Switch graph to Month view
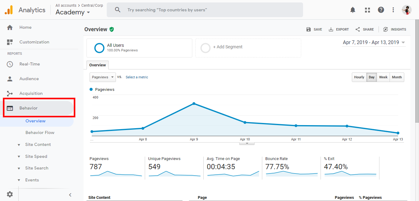Screen dimensions: 419x201 [x=397, y=77]
